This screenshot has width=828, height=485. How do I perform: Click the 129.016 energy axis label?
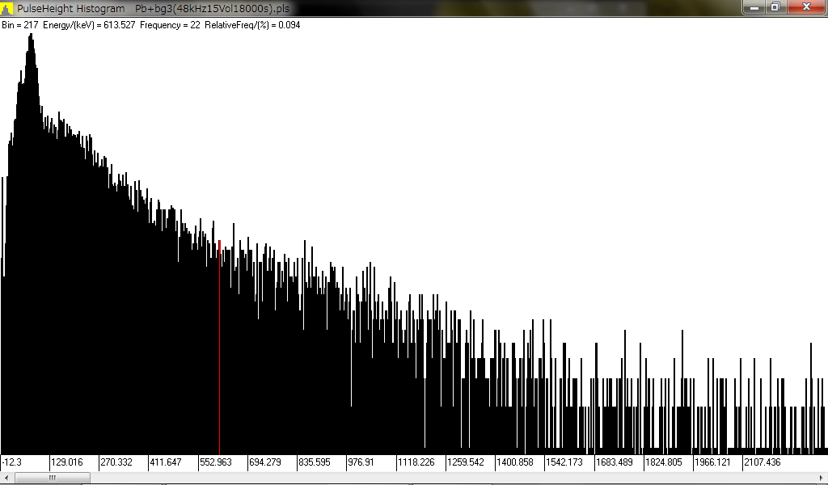pyautogui.click(x=68, y=462)
